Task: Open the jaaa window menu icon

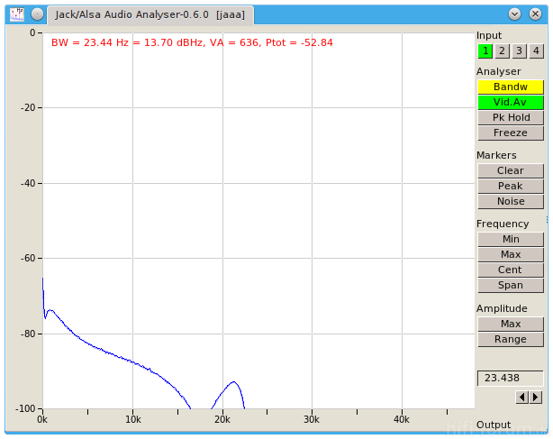Action: (x=16, y=14)
